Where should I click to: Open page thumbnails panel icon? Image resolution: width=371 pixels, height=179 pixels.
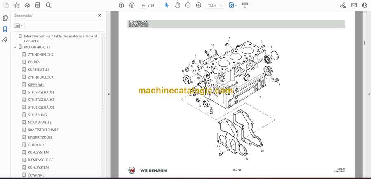[x=5, y=18]
